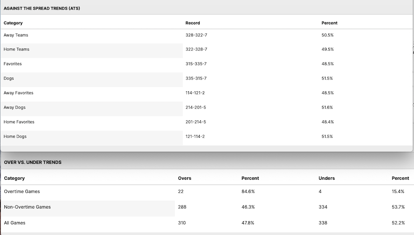Image resolution: width=414 pixels, height=235 pixels.
Task: Select the All Games row label
Action: [15, 223]
